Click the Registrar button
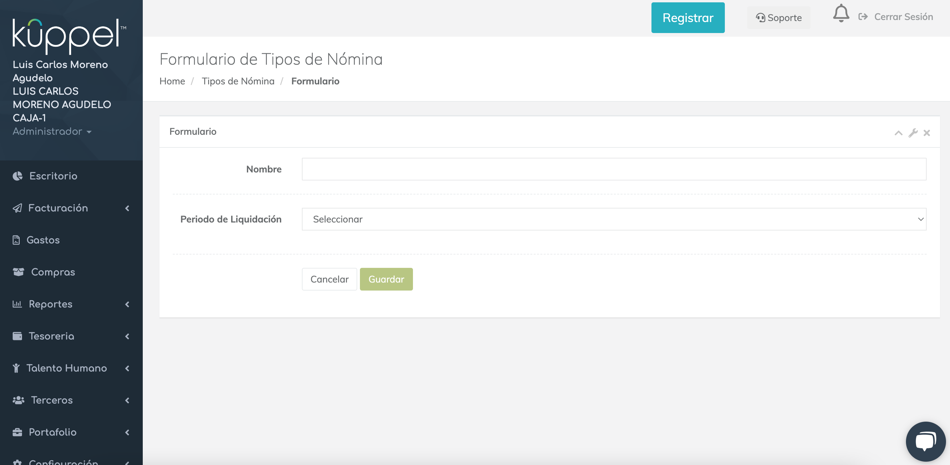Viewport: 950px width, 465px height. click(x=687, y=18)
